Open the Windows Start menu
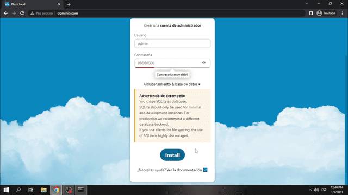The height and width of the screenshot is (195, 348). click(x=6, y=190)
